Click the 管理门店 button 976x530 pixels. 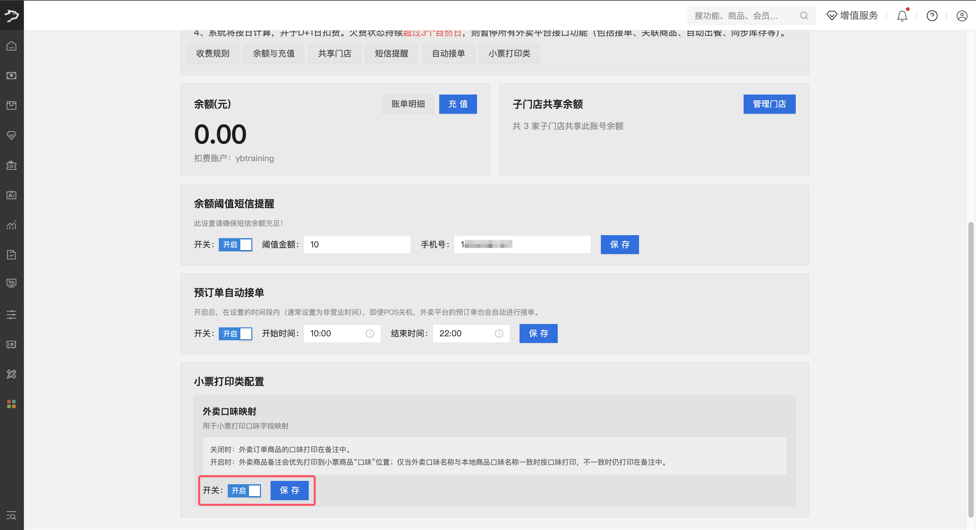coord(769,104)
